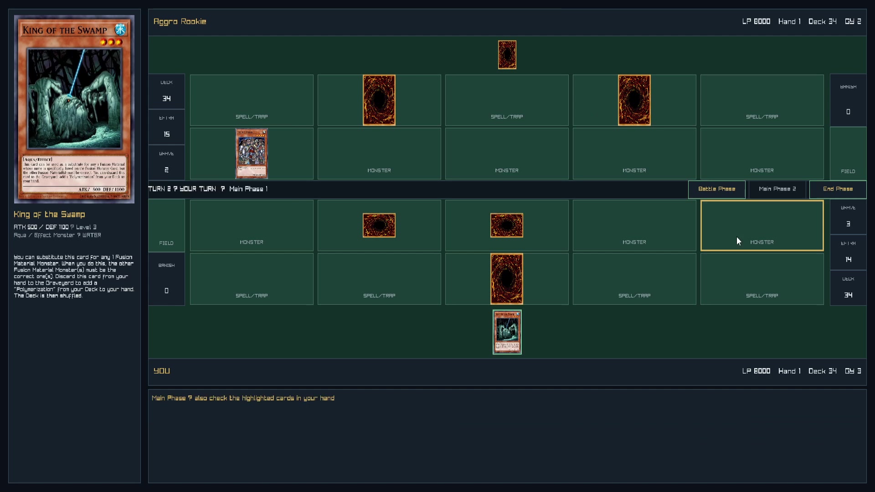View large King of the Swamp card preview
The height and width of the screenshot is (492, 875).
tap(74, 109)
